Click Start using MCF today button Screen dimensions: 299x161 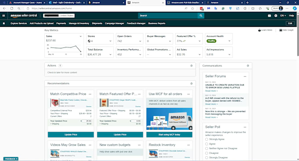pos(169,135)
